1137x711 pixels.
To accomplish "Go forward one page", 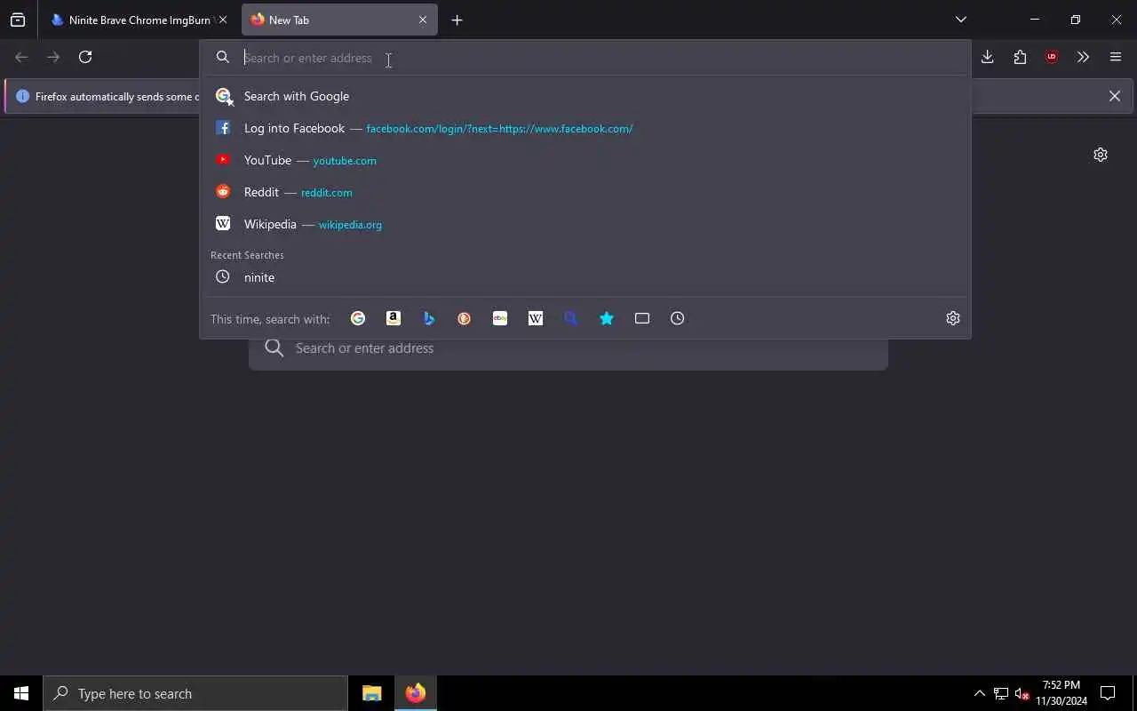I will click(x=53, y=57).
